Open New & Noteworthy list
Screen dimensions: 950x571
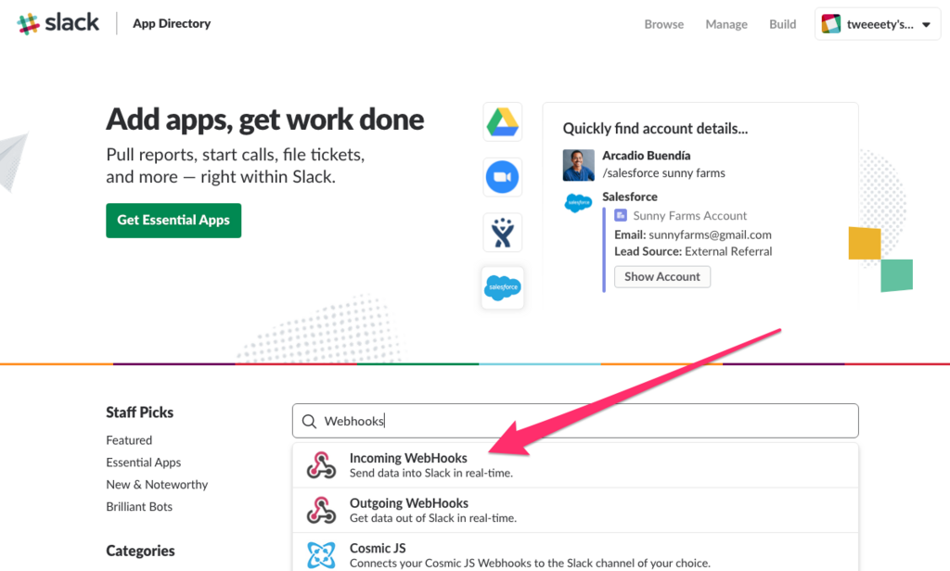tap(157, 485)
